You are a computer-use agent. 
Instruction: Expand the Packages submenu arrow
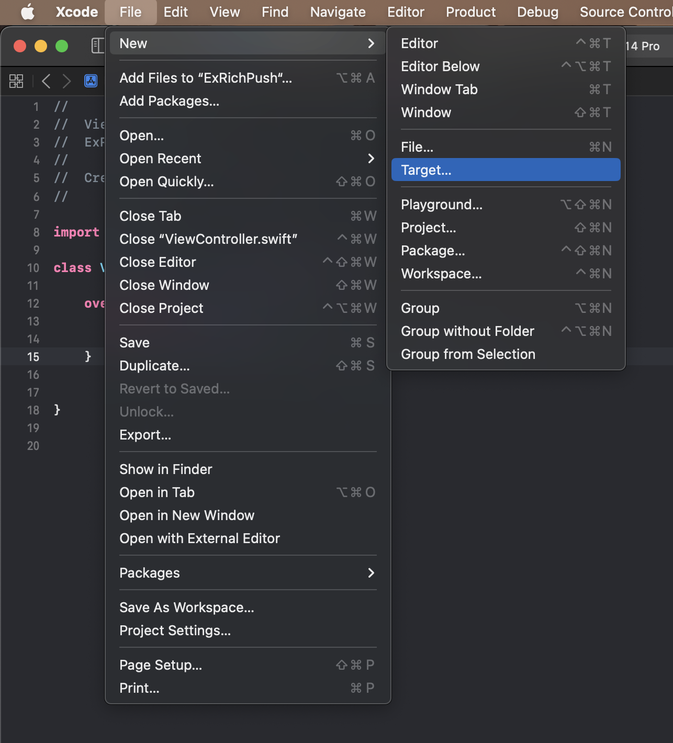coord(371,573)
